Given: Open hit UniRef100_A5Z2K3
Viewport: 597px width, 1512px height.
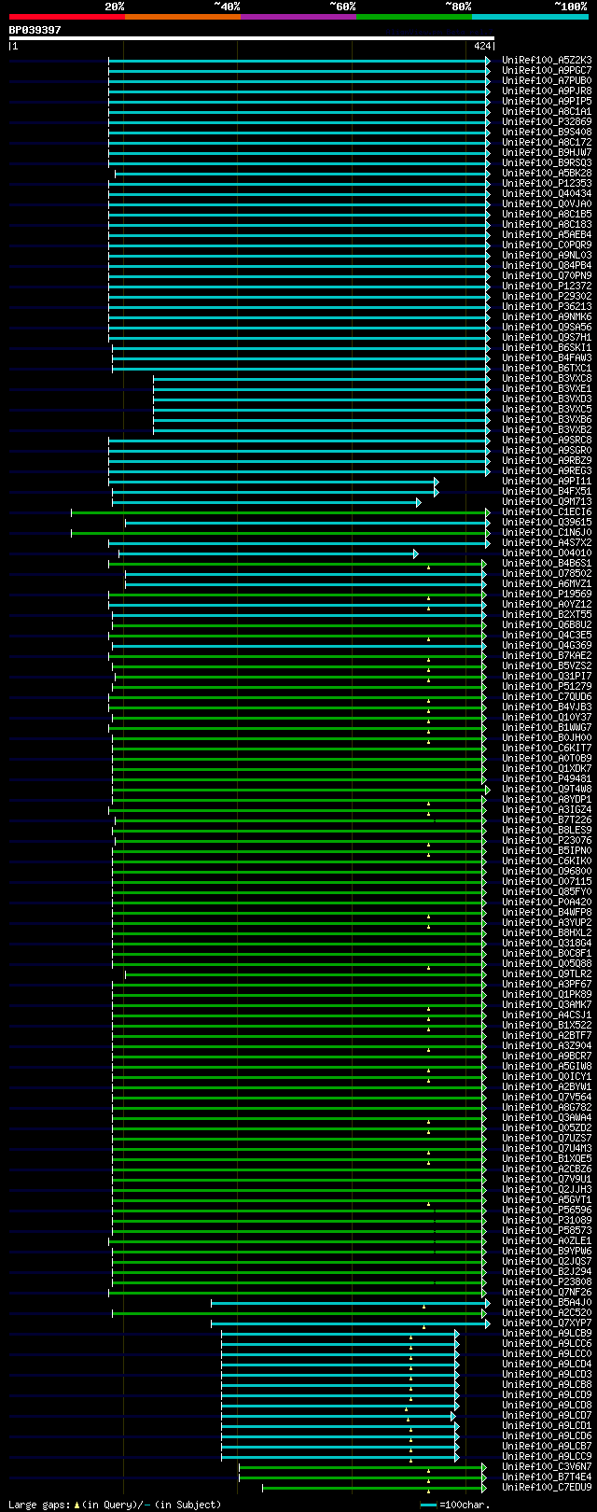Looking at the screenshot, I should 547,61.
